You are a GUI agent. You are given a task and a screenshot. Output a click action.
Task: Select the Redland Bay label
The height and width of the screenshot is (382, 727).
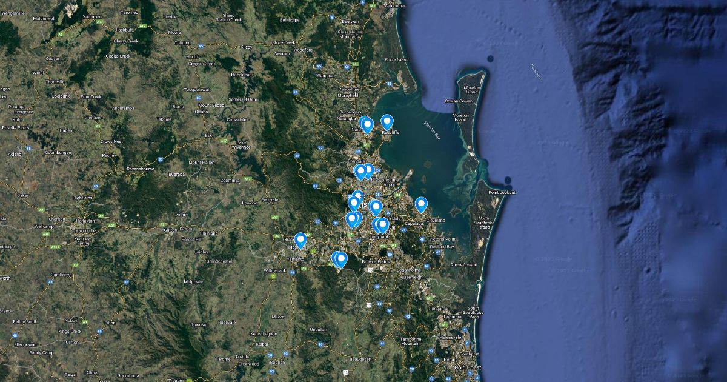tap(441, 247)
